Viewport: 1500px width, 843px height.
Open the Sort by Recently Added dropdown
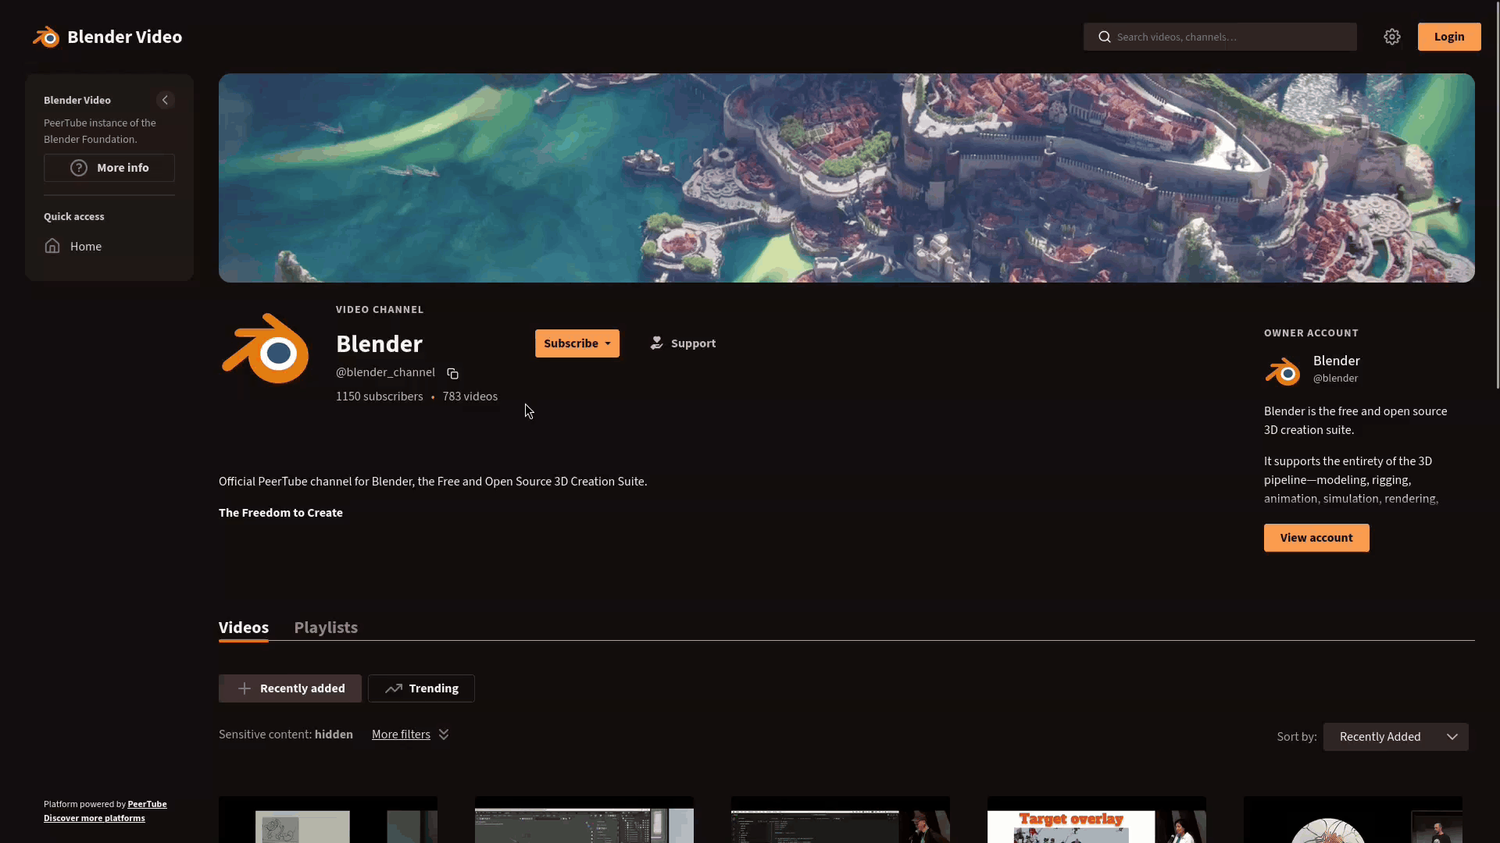1395,737
